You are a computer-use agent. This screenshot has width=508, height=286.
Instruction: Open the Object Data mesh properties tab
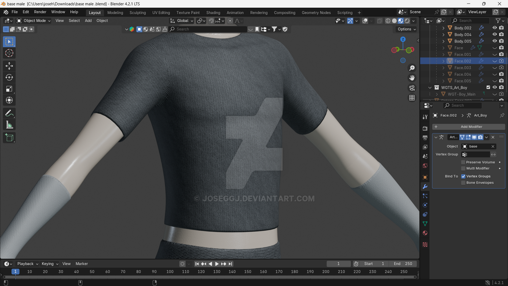click(x=425, y=224)
